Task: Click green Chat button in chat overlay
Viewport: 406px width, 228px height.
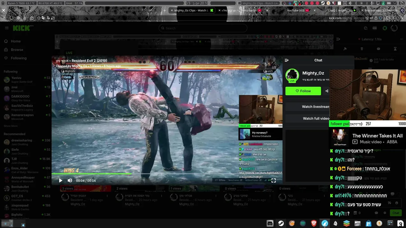Action: coord(396,213)
